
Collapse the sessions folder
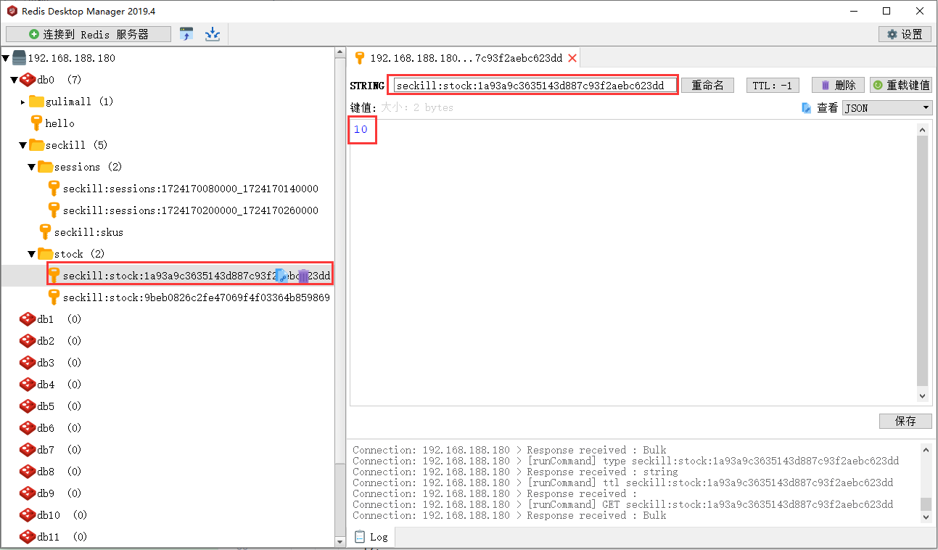[x=32, y=167]
